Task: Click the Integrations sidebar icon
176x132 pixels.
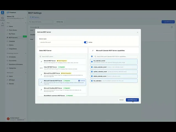Action: click(7, 49)
